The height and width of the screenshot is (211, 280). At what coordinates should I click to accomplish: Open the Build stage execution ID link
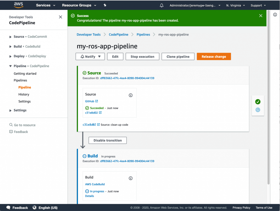pos(127,161)
